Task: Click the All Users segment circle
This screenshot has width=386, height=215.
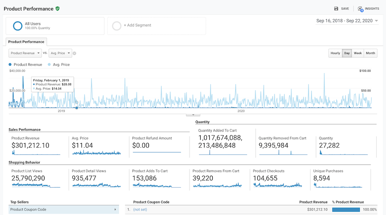Action: (18, 26)
